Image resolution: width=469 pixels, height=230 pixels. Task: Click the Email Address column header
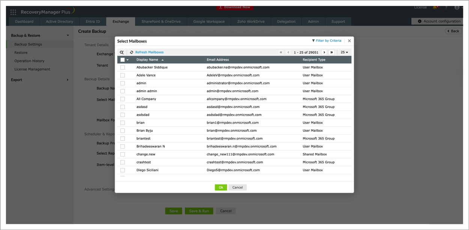pyautogui.click(x=218, y=60)
